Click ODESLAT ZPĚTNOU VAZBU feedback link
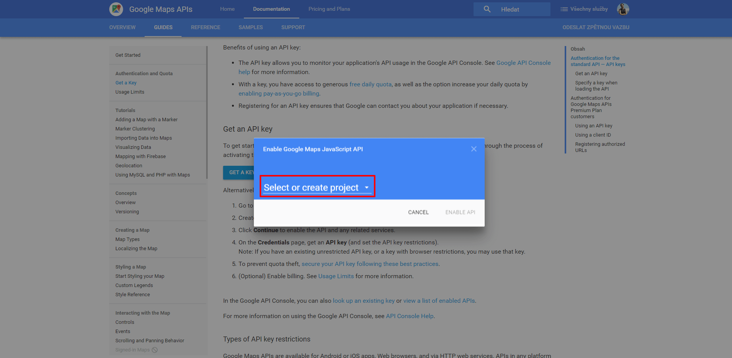Image resolution: width=732 pixels, height=358 pixels. tap(596, 27)
